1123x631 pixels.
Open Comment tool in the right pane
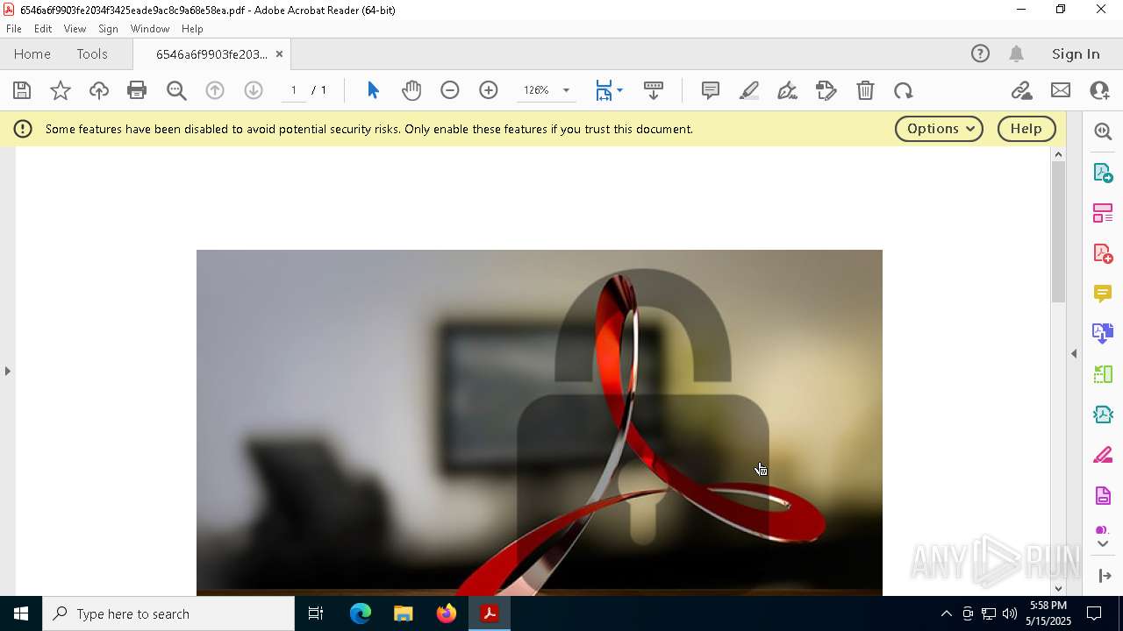(1103, 294)
